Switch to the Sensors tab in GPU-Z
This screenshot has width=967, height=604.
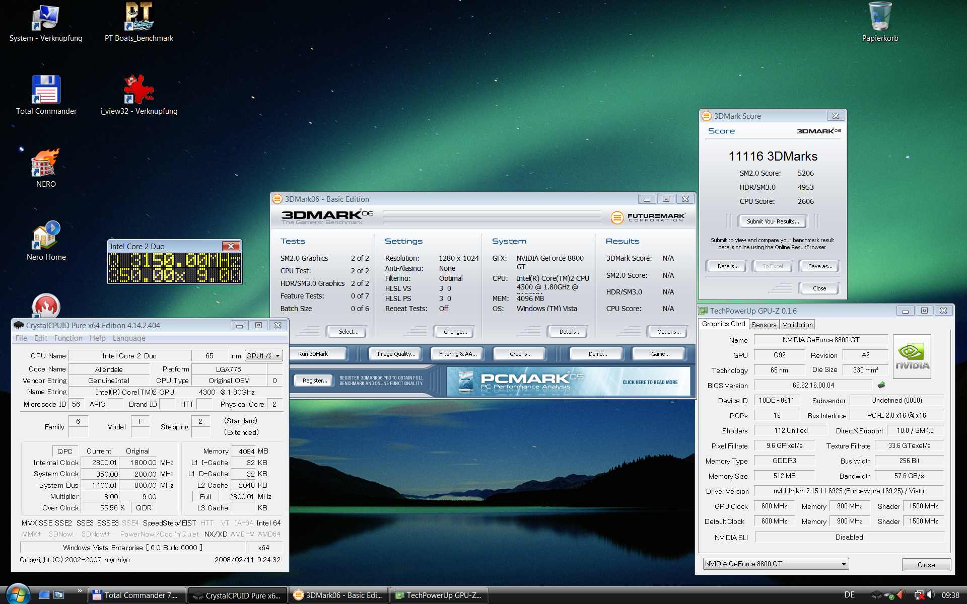pyautogui.click(x=764, y=325)
